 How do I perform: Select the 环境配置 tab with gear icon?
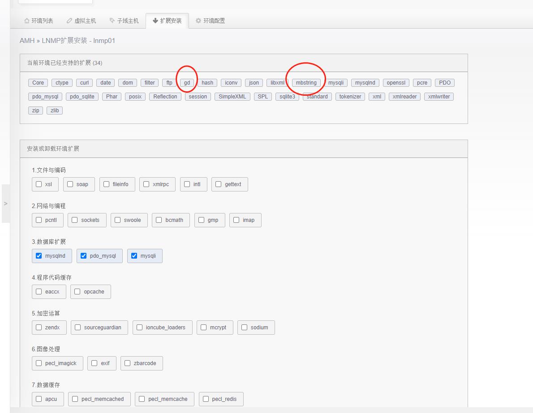[x=210, y=21]
